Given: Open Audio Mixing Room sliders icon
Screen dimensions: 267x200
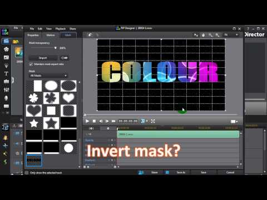Looking at the screenshot, I should point(6,90).
